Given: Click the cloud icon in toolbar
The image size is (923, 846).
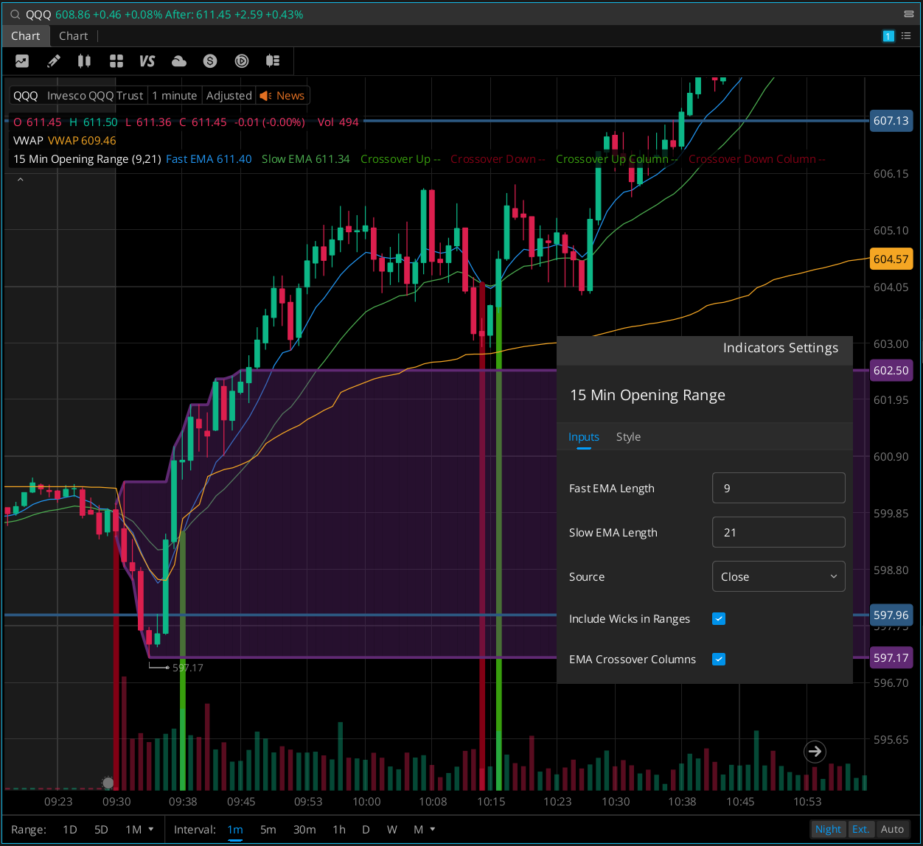Looking at the screenshot, I should [178, 61].
